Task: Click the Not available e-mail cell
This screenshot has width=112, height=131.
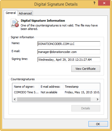Action: point(49,92)
